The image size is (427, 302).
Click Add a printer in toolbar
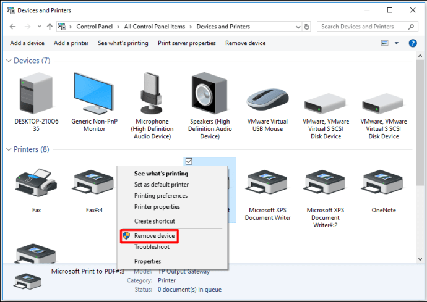[71, 43]
